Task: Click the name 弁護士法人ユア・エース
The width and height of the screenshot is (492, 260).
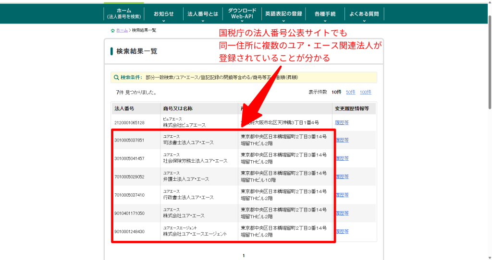Action: pos(186,179)
